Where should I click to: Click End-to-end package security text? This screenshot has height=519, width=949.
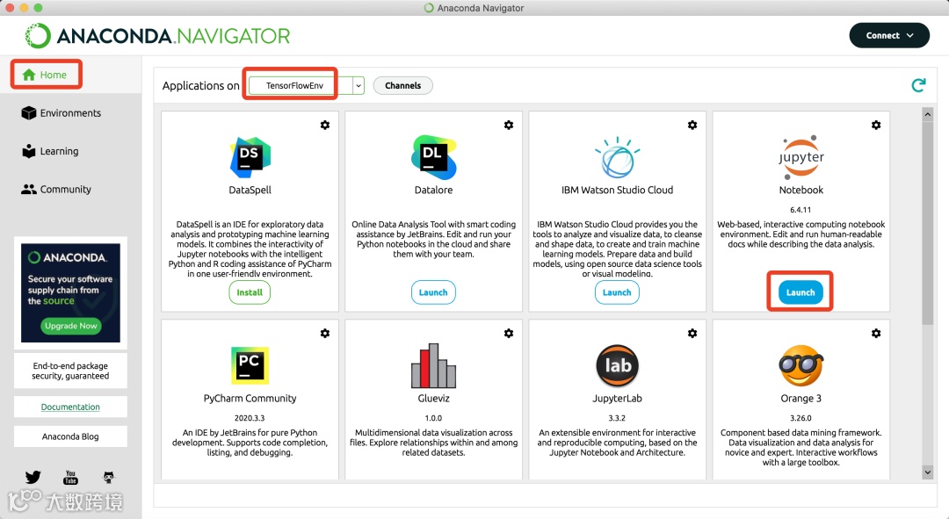pos(71,371)
